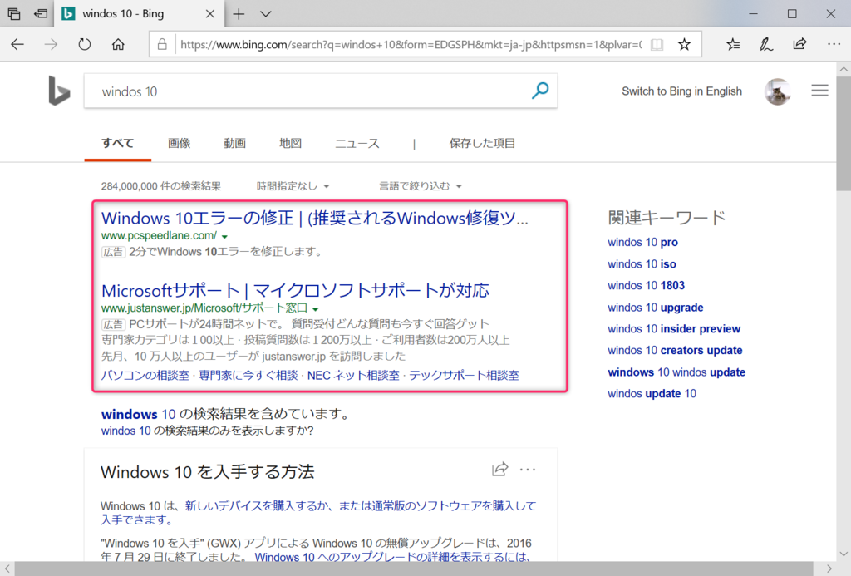Switch to the ニュース tab
The image size is (851, 576).
coord(357,143)
